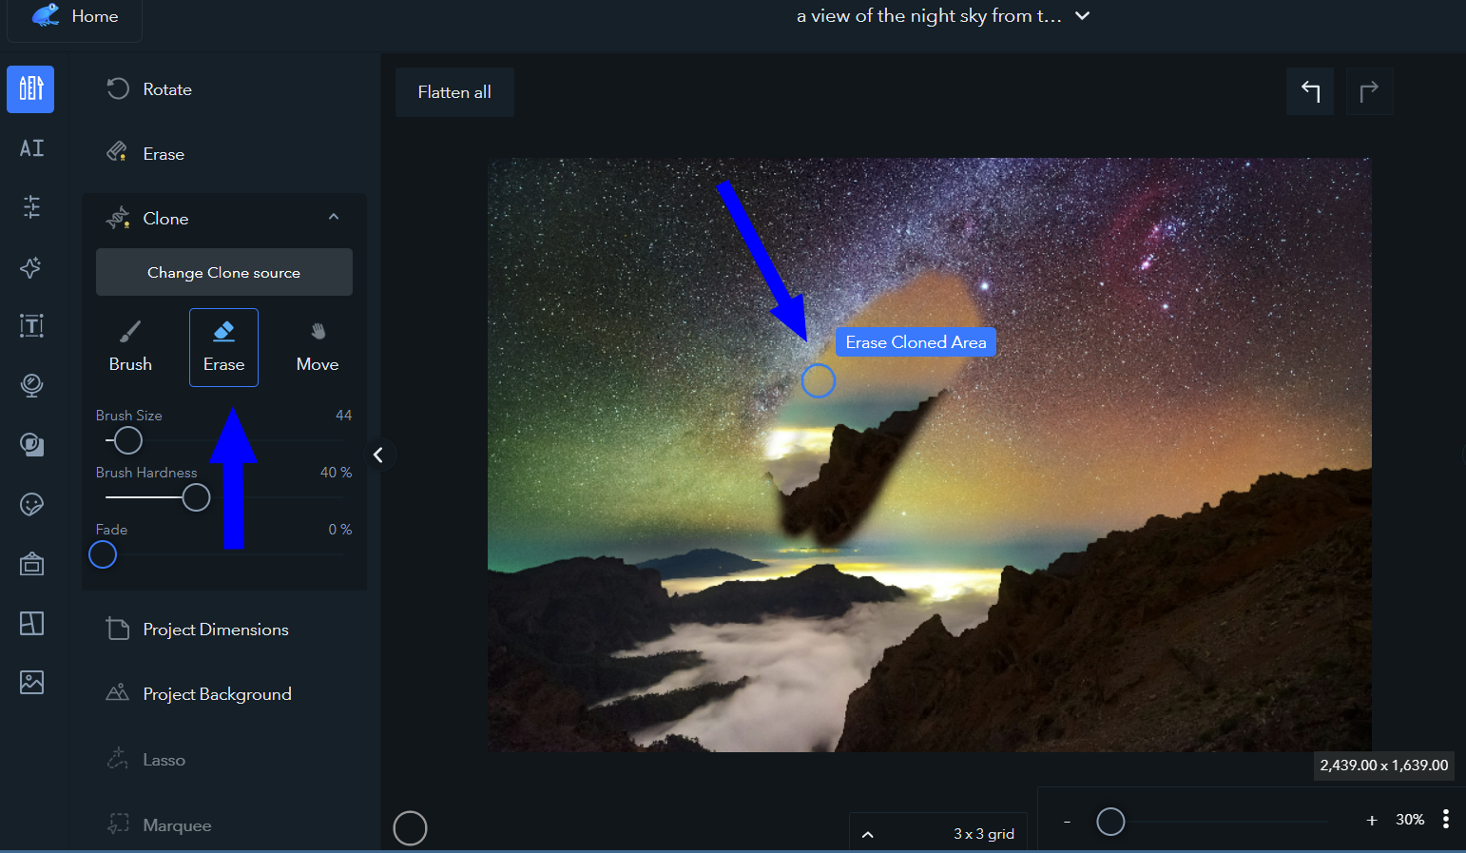Click the eraser icon beside Erase
Viewport: 1466px width, 853px height.
pos(117,153)
